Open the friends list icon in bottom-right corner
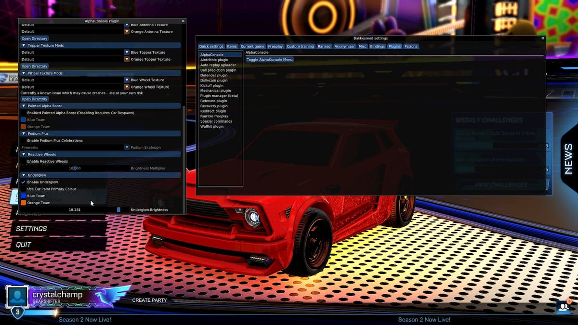The height and width of the screenshot is (325, 578). 563,307
